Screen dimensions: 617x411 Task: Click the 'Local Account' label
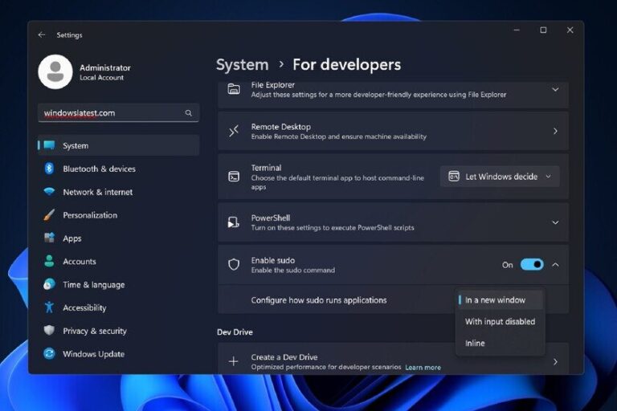coord(101,78)
